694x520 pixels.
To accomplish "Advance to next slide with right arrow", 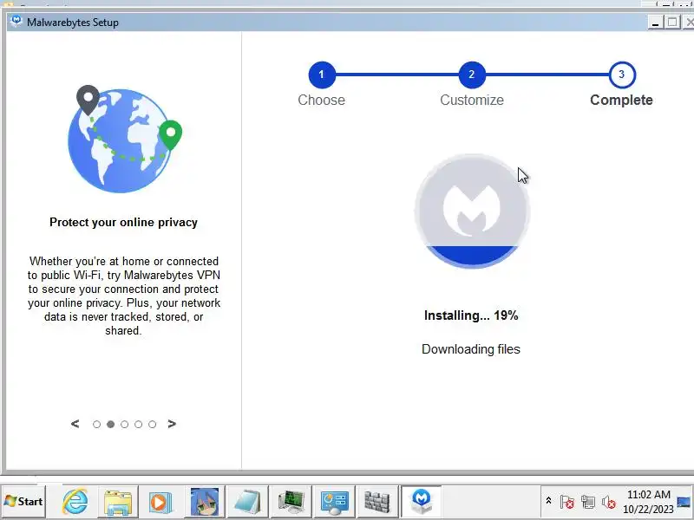I will [x=172, y=424].
